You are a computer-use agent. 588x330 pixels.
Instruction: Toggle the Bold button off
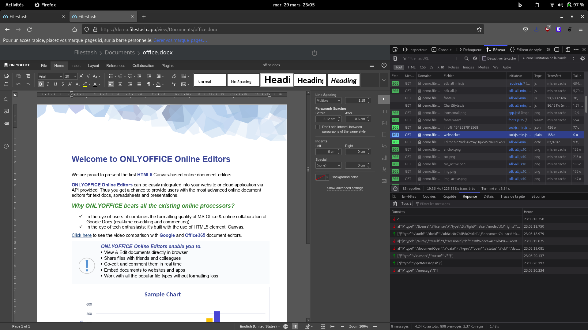tap(40, 84)
